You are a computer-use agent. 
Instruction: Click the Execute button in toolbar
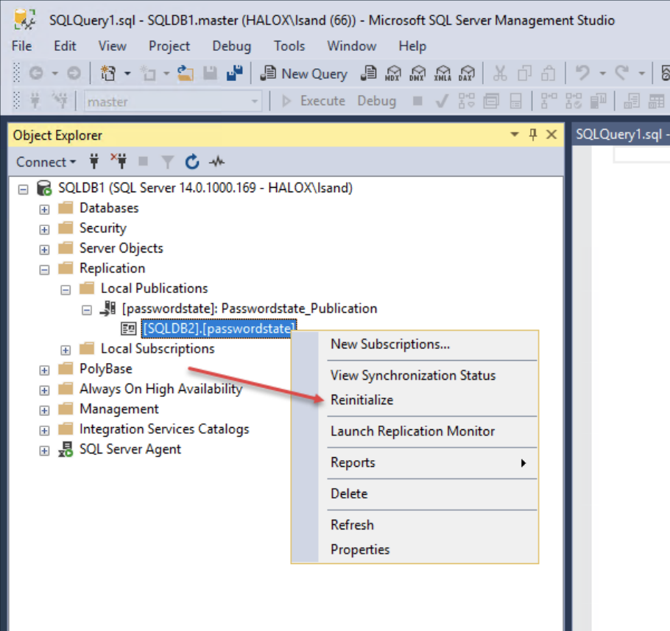click(313, 101)
